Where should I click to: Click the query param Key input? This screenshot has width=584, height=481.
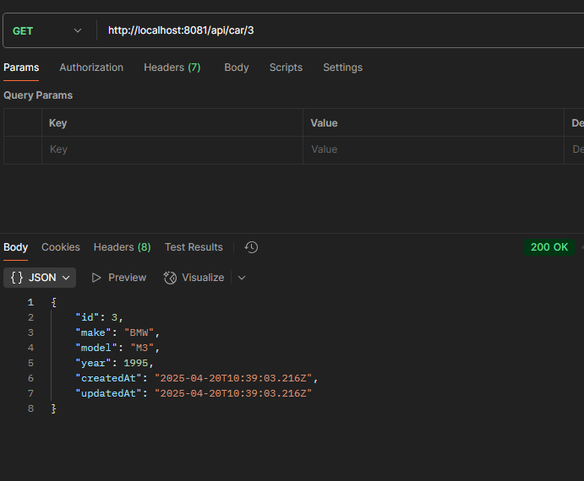click(x=172, y=149)
